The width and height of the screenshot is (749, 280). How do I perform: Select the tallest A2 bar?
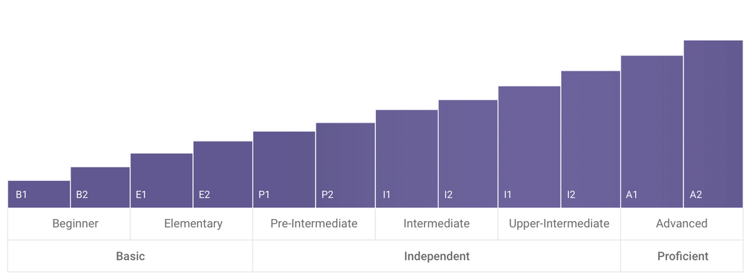(713, 124)
